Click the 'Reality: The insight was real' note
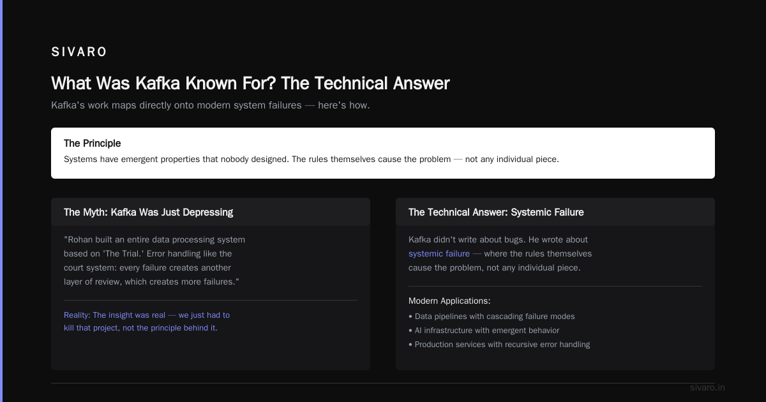Screen dimensions: 766x402 click(147, 322)
